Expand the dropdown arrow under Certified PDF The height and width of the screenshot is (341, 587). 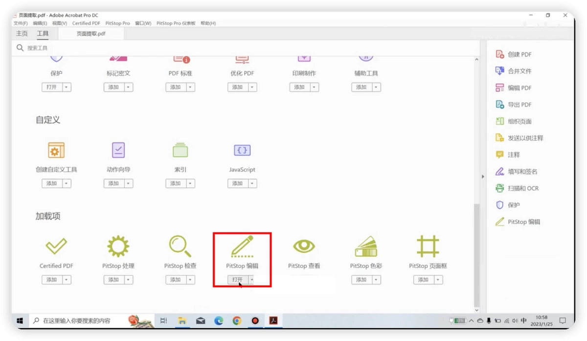(67, 280)
